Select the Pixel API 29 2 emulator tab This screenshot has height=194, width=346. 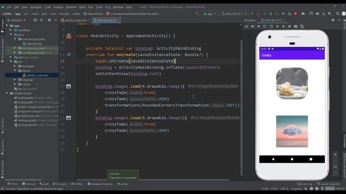[272, 20]
